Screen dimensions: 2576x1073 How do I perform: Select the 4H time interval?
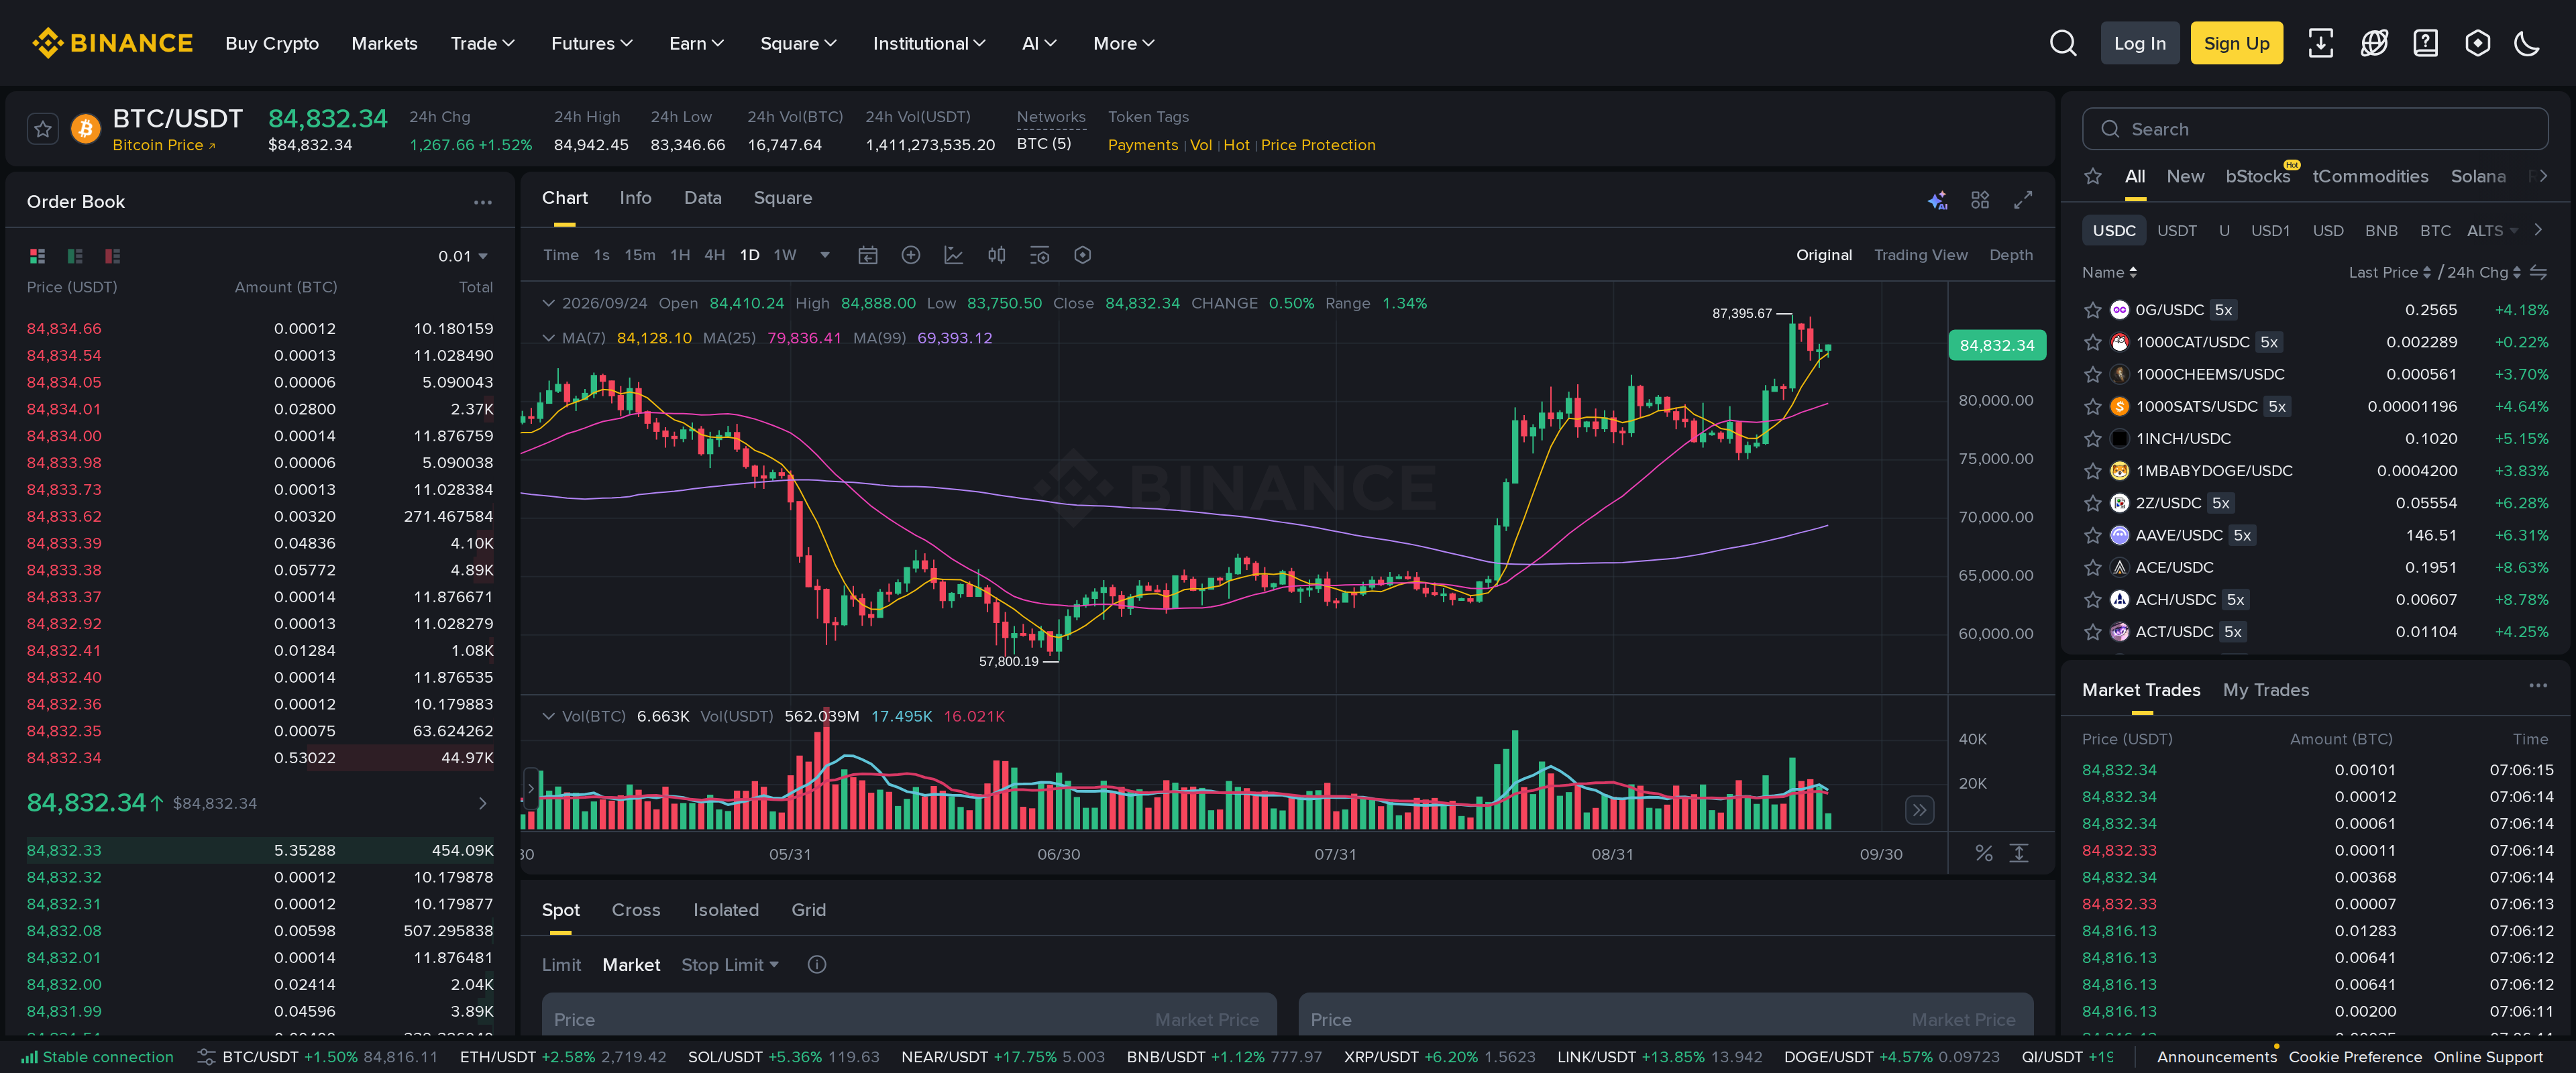click(x=714, y=255)
